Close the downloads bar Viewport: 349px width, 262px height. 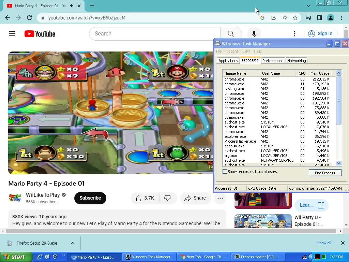[x=343, y=243]
